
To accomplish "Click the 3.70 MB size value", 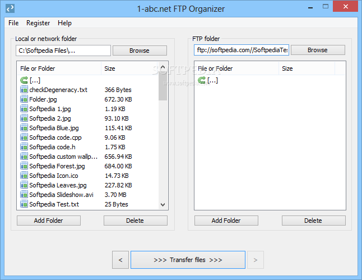I will 115,195.
